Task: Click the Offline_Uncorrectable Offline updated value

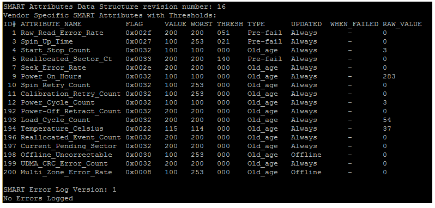Action: tap(306, 155)
